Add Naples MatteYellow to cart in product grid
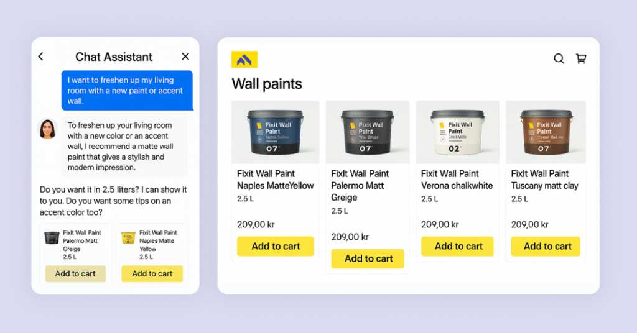637x333 pixels. pyautogui.click(x=276, y=246)
